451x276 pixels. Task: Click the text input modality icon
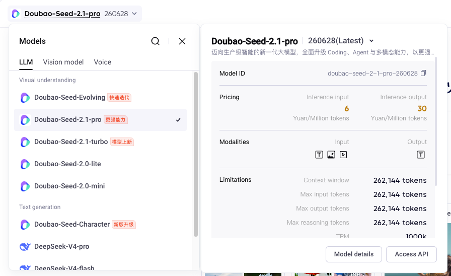319,155
